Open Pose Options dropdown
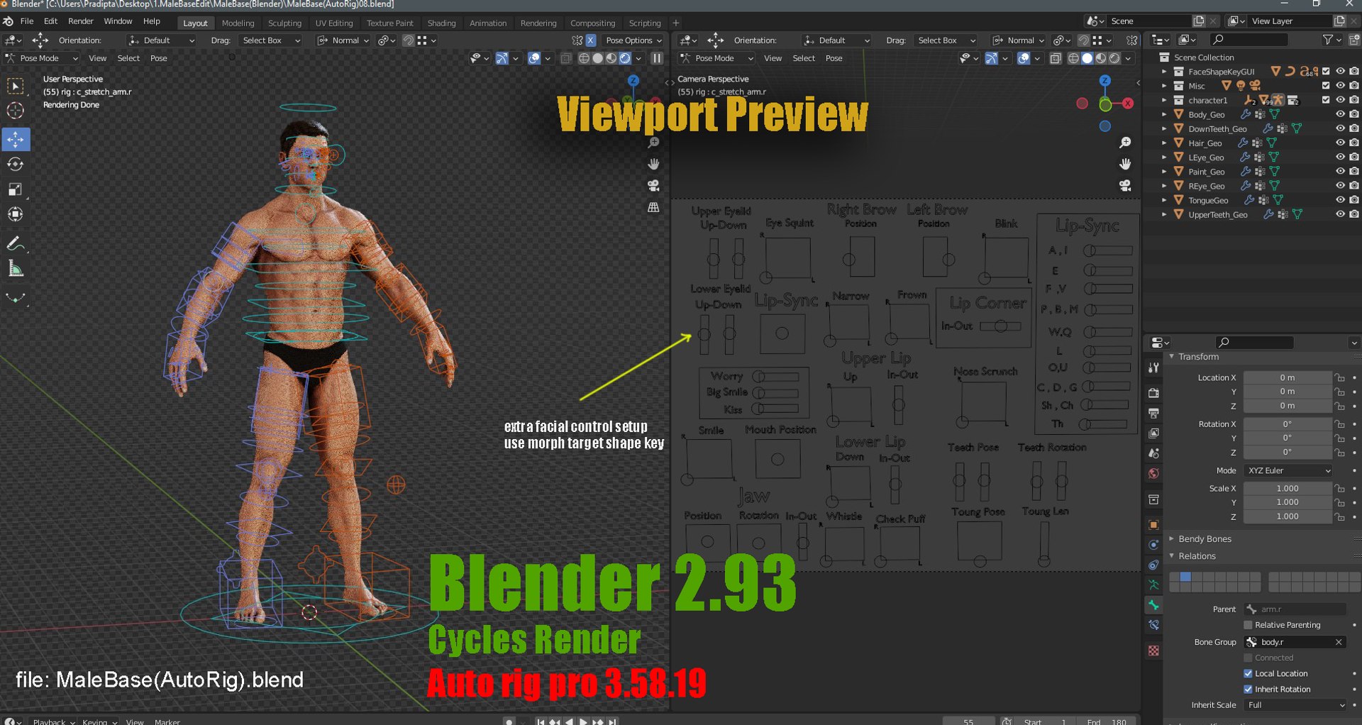 (x=633, y=40)
